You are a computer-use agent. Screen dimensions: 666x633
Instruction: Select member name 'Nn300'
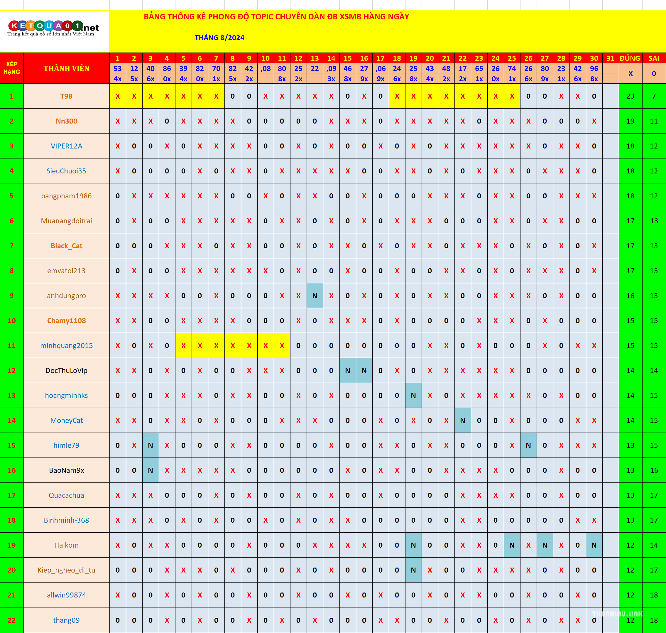[67, 121]
